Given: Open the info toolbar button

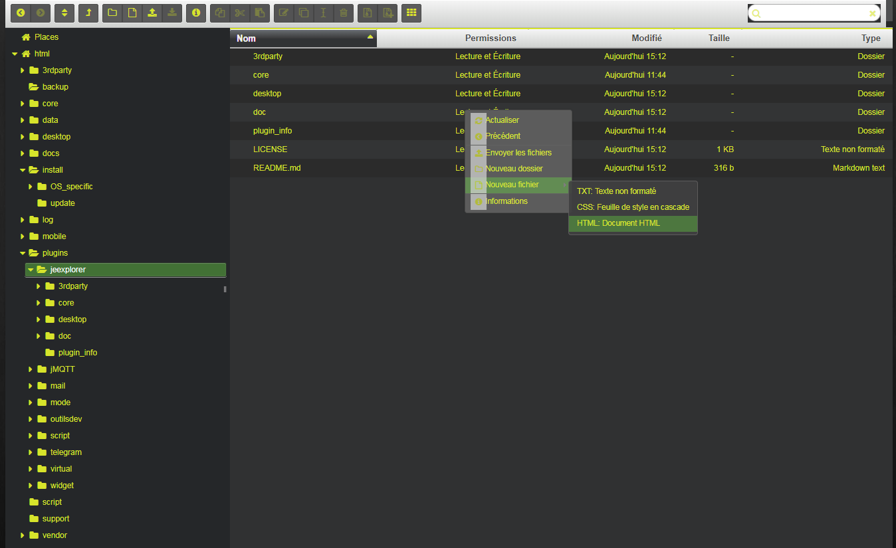Looking at the screenshot, I should point(196,13).
